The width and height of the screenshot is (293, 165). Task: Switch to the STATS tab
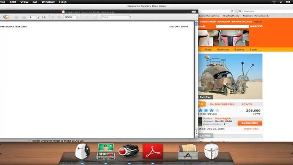(247, 104)
